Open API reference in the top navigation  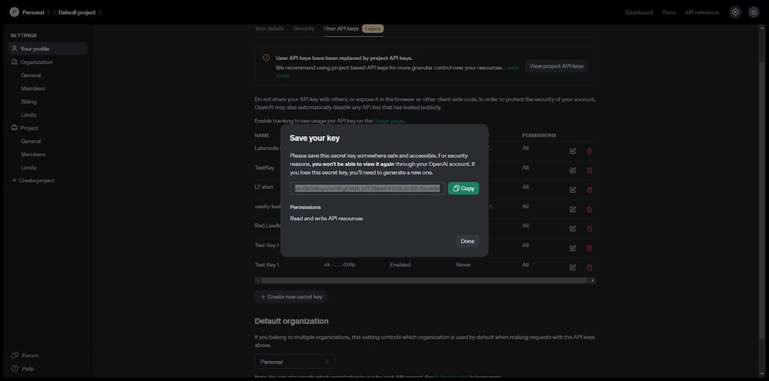tap(702, 12)
